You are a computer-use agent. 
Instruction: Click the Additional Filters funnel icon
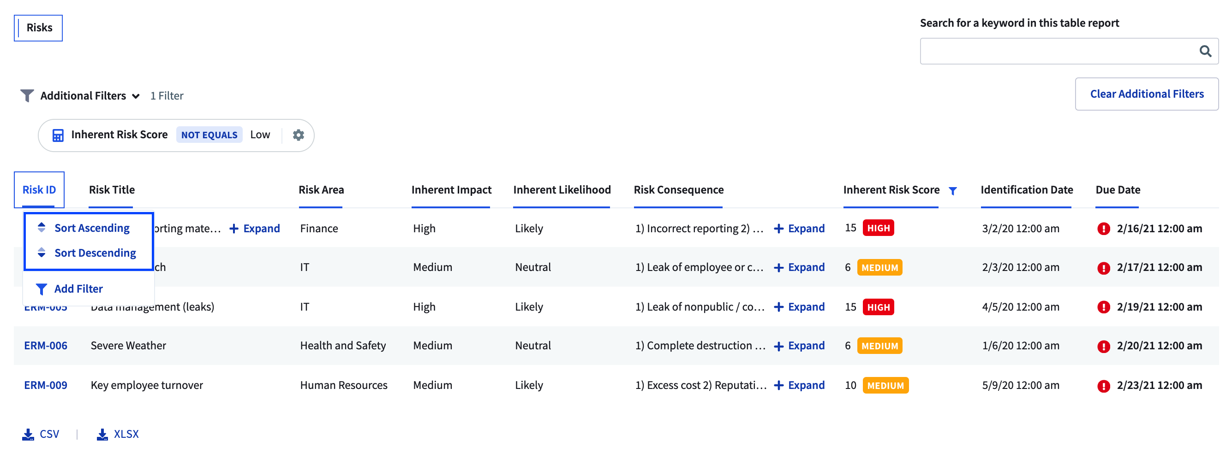27,95
